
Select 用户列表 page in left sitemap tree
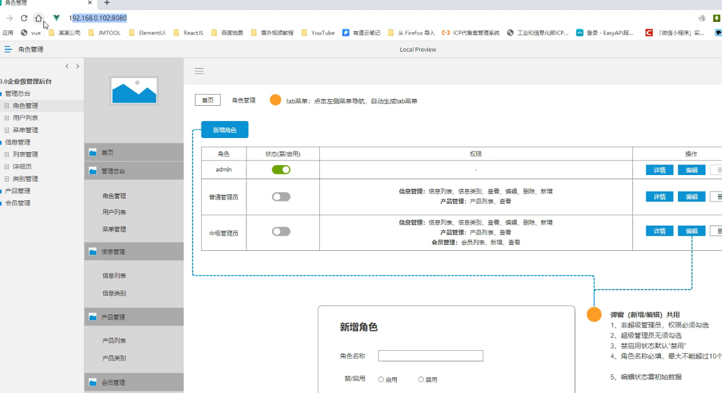[x=25, y=118]
